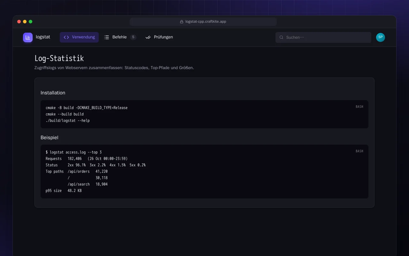
Task: Focus the Suchen search field
Action: (323, 37)
